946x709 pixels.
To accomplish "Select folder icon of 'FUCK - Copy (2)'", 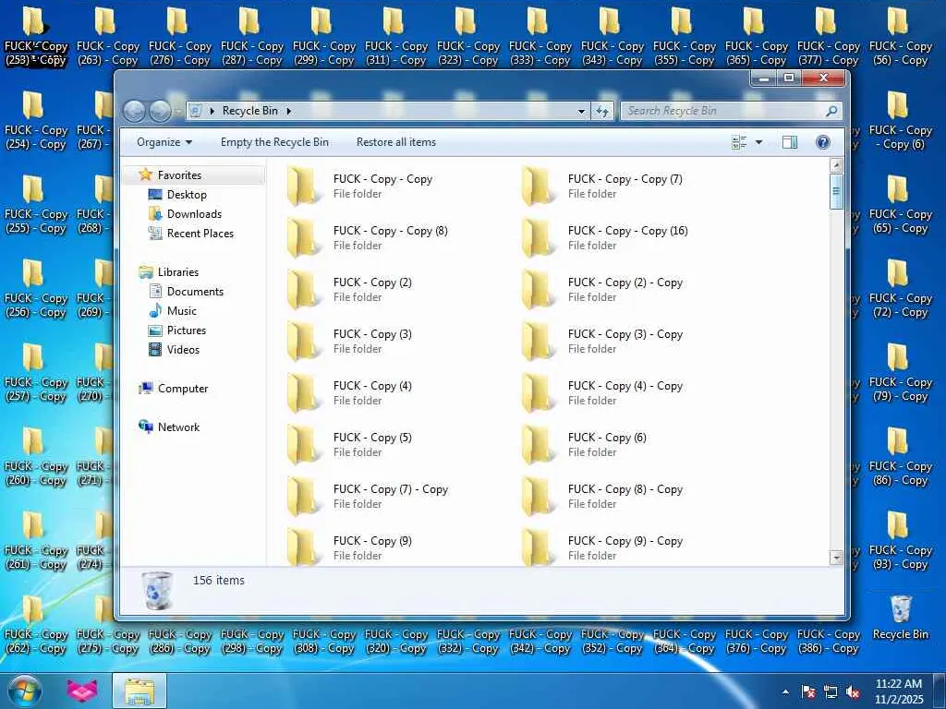I will point(302,290).
